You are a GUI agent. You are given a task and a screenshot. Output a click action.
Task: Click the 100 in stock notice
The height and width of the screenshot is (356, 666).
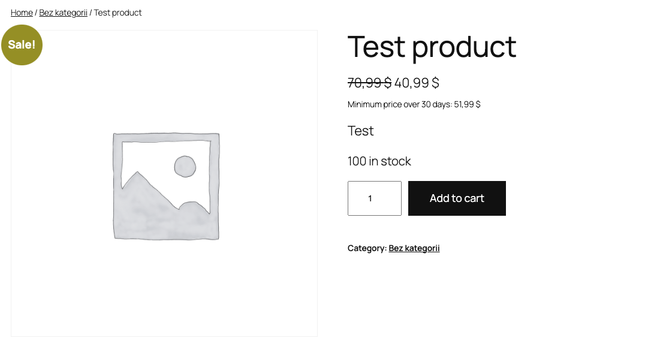379,161
